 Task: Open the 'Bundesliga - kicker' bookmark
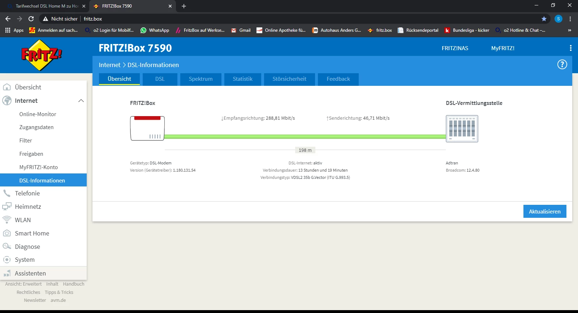coord(467,30)
